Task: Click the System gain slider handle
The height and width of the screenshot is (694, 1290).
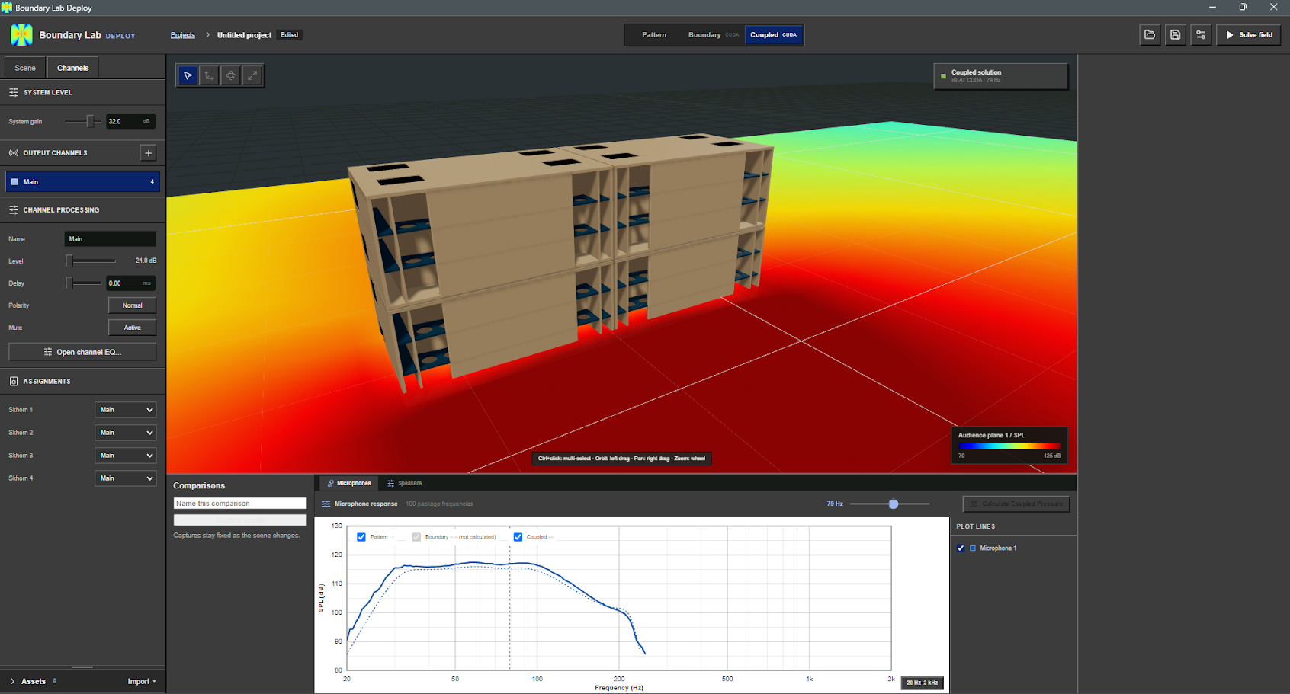Action: coord(90,121)
